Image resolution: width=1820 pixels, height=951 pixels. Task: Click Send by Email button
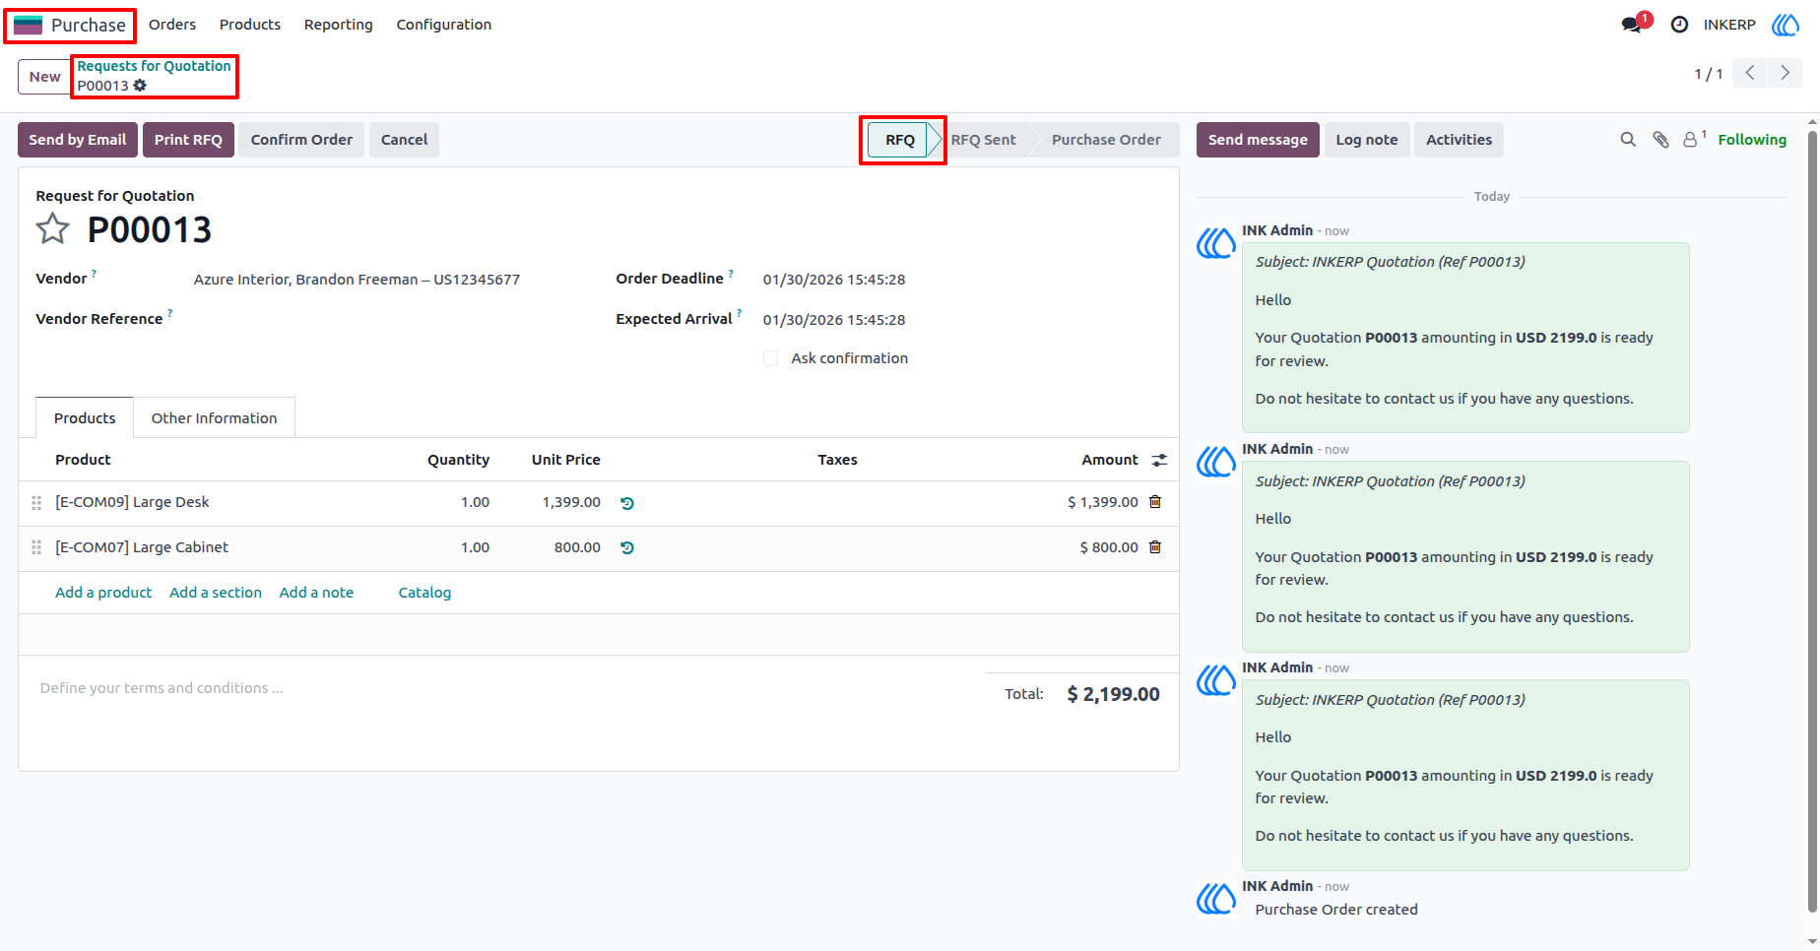click(x=78, y=140)
